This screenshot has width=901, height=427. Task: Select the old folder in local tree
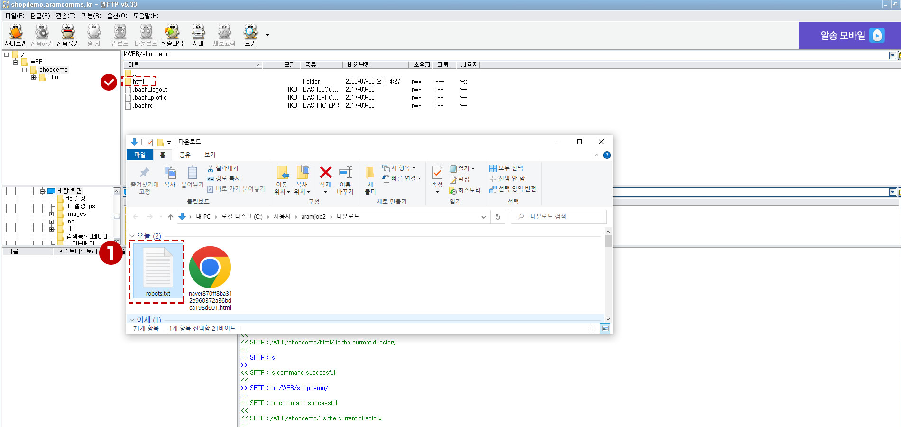(x=70, y=229)
